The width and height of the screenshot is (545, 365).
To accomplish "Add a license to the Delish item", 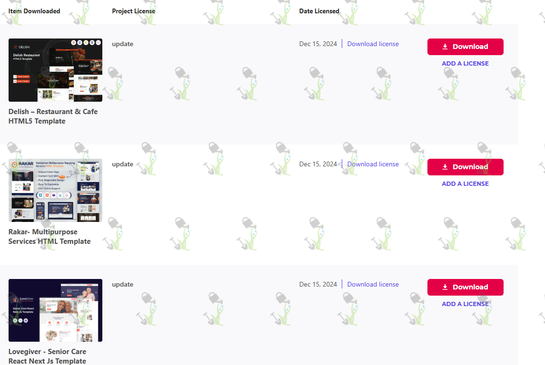I will click(465, 64).
